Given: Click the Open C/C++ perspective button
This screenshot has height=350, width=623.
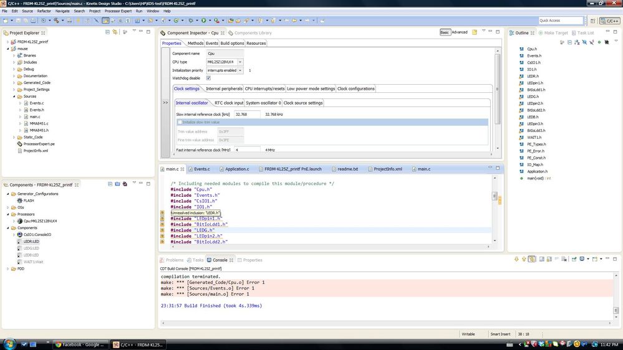Looking at the screenshot, I should pyautogui.click(x=609, y=21).
